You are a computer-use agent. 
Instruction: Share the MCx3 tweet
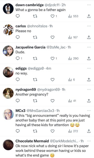(89, 131)
